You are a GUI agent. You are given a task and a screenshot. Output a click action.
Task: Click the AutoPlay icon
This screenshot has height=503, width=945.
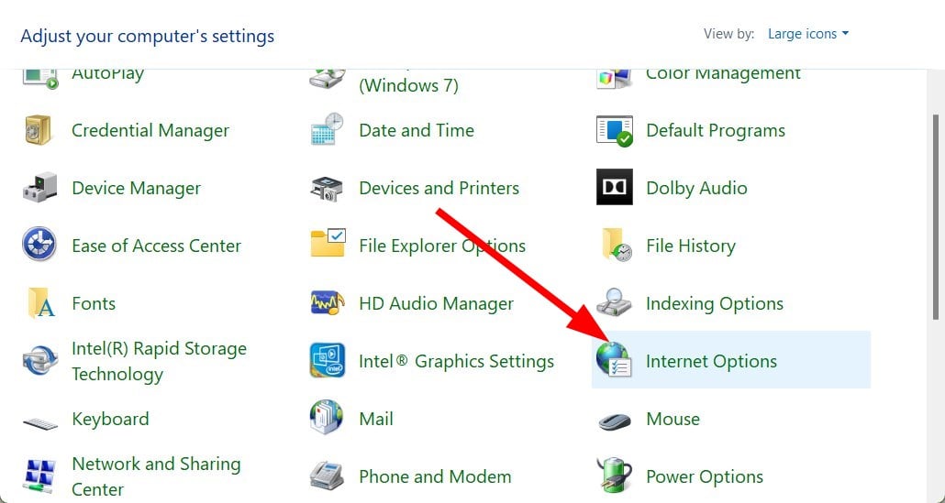(x=40, y=78)
